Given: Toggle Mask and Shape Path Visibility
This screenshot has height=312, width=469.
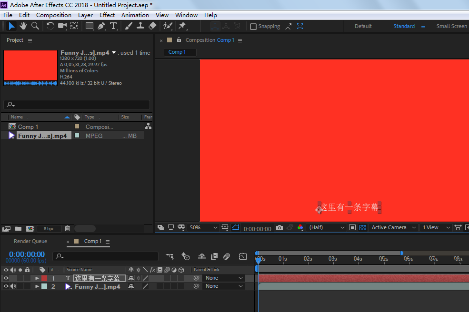Looking at the screenshot, I should click(236, 228).
